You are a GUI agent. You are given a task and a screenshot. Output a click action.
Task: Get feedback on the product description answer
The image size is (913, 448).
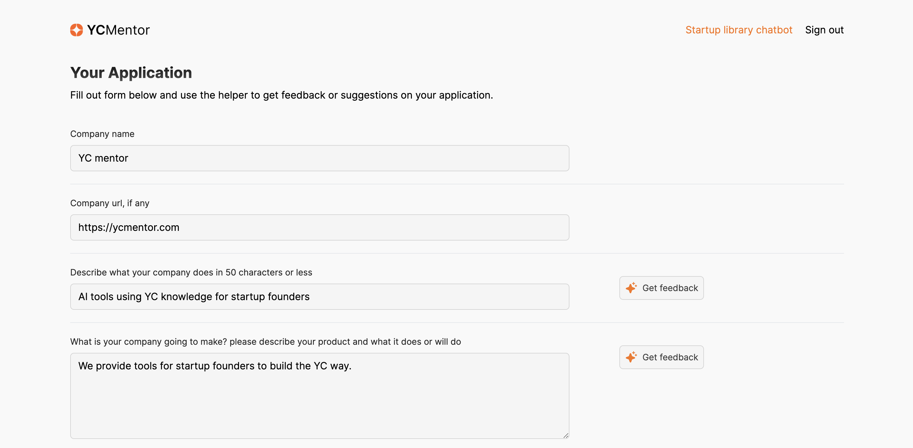[x=662, y=357]
